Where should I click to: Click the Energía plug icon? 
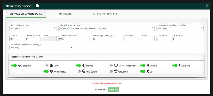click(148, 65)
